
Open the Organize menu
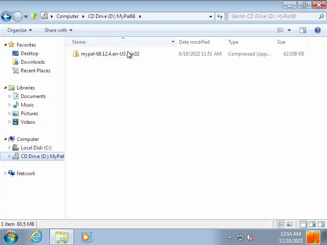coord(20,30)
